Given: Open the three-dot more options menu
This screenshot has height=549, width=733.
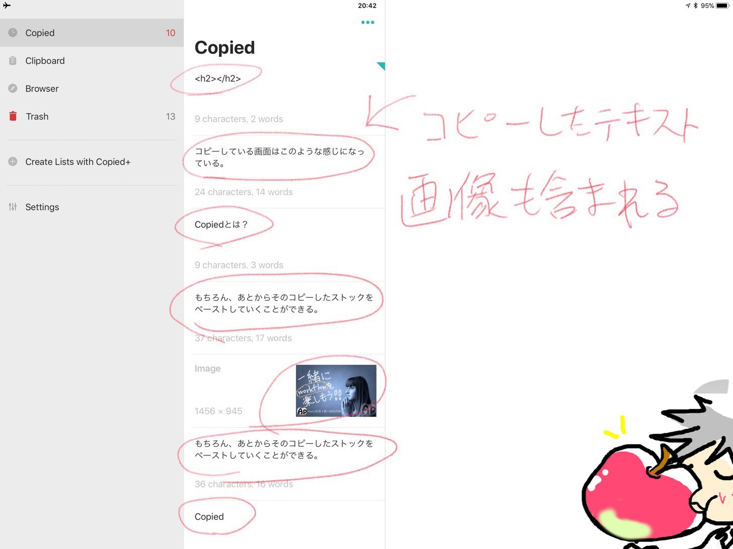Looking at the screenshot, I should tap(368, 22).
